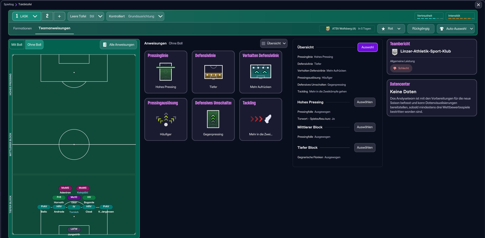Click the Verhalten Defensivlinie arrows icon
This screenshot has width=485, height=238.
click(260, 72)
